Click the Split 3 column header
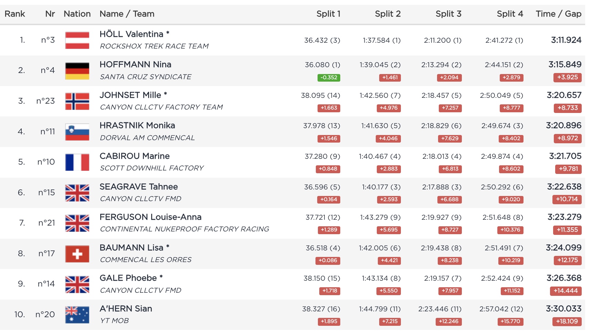Viewport: 591px width, 332px height. (448, 14)
